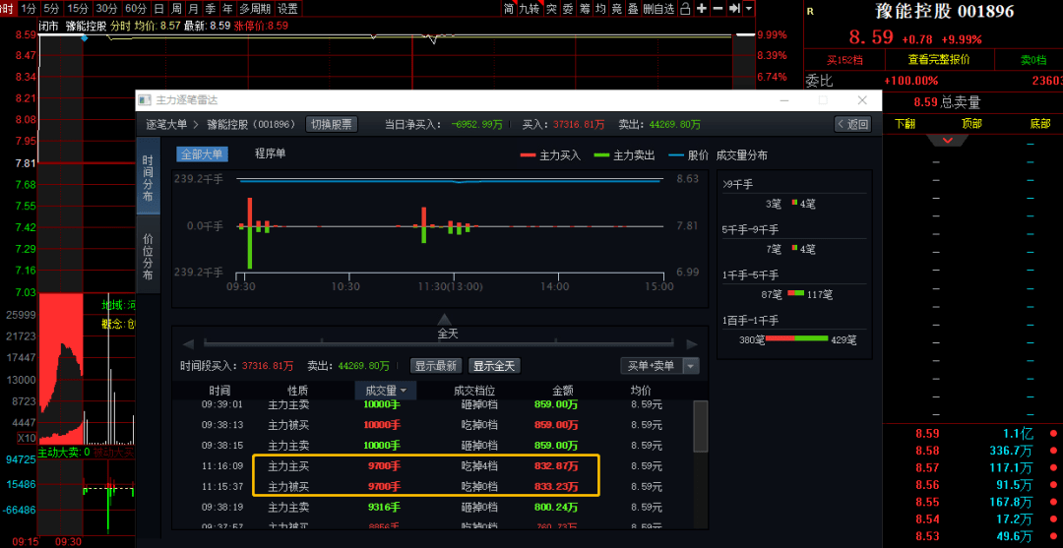This screenshot has height=548, width=1063.
Task: Sort by the 时间 column header
Action: tap(219, 391)
